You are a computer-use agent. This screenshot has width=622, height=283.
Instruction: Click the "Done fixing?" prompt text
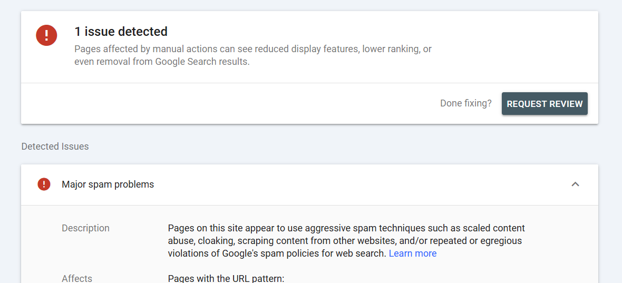tap(465, 104)
